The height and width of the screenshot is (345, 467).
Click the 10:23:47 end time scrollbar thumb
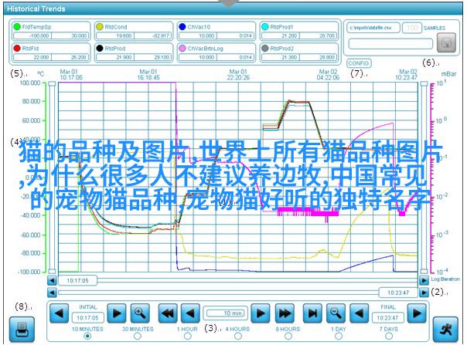(398, 293)
